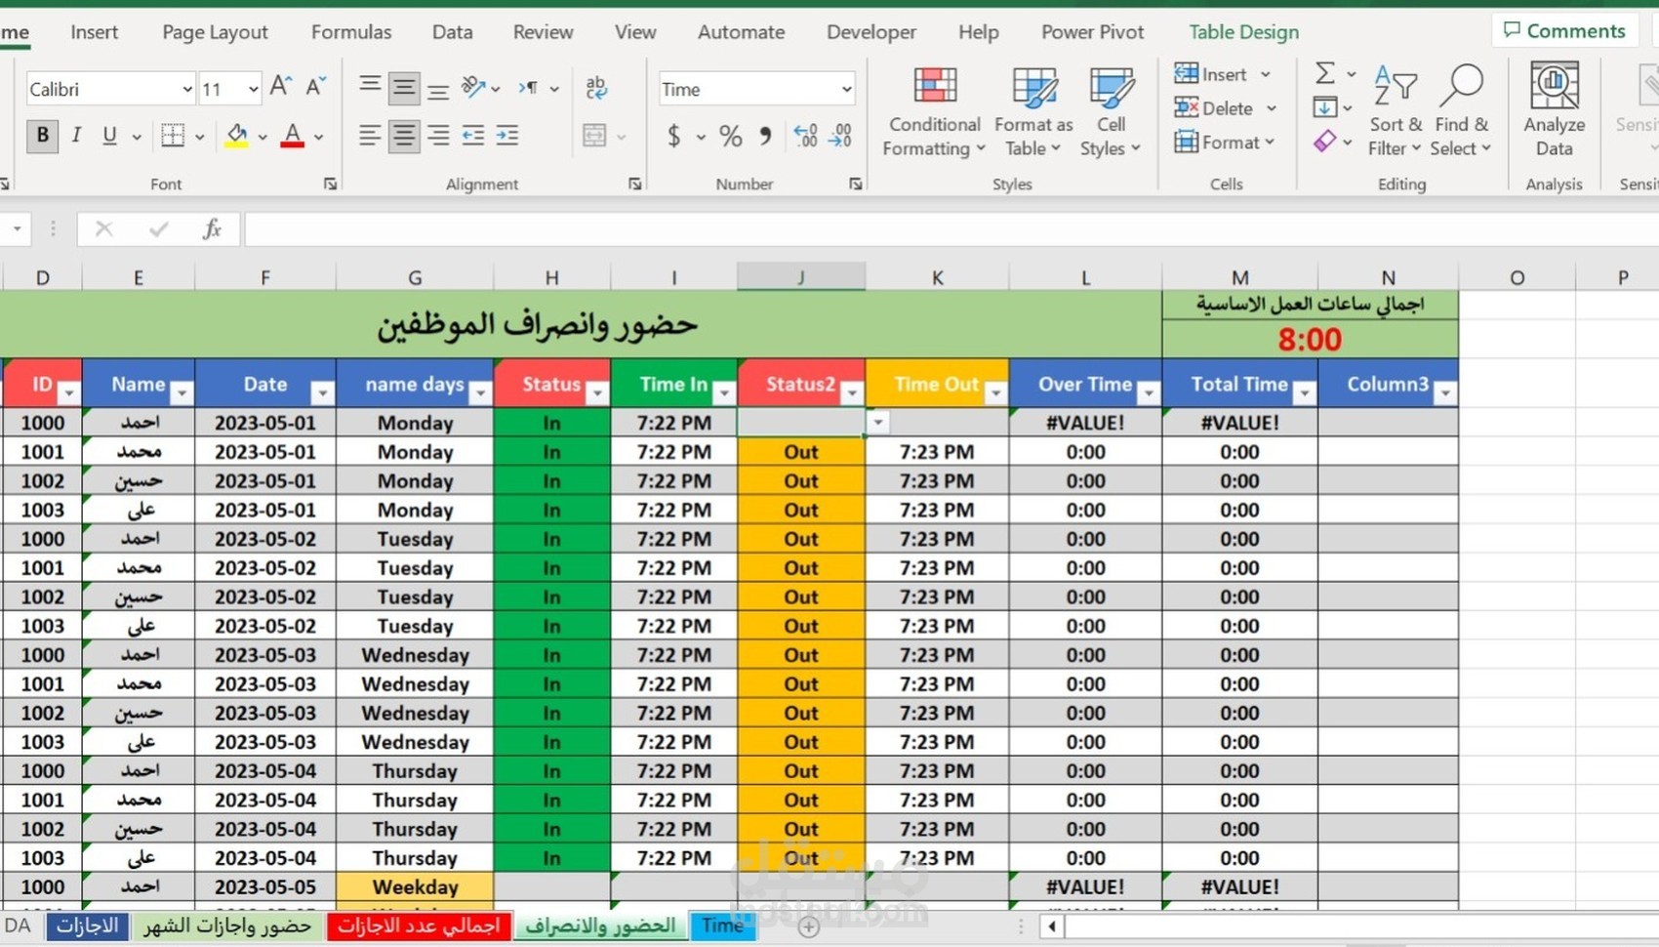
Task: Open Format as Table gallery
Action: point(1032,111)
